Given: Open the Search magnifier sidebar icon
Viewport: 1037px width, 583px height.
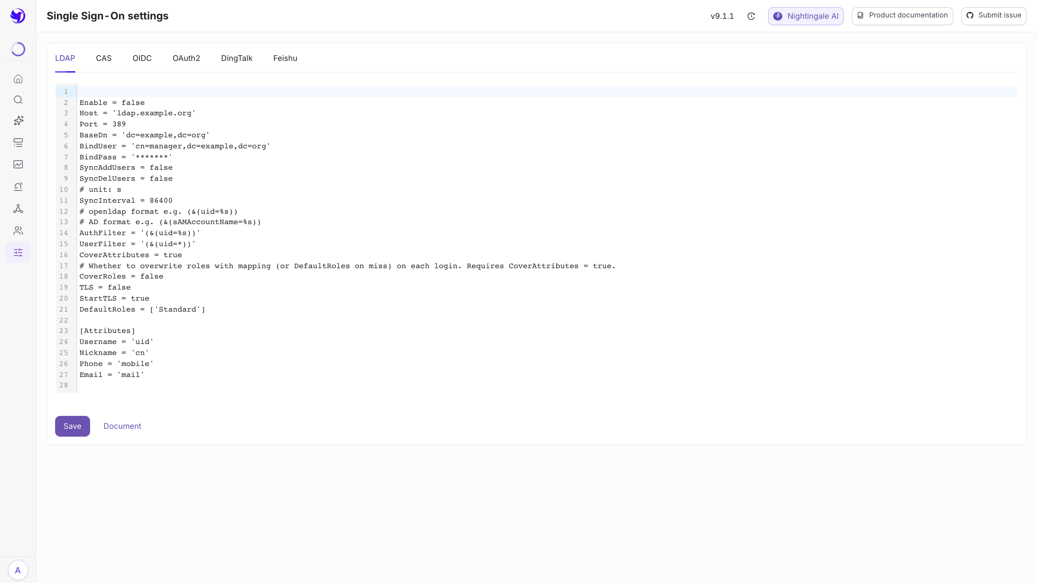Looking at the screenshot, I should click(x=18, y=100).
